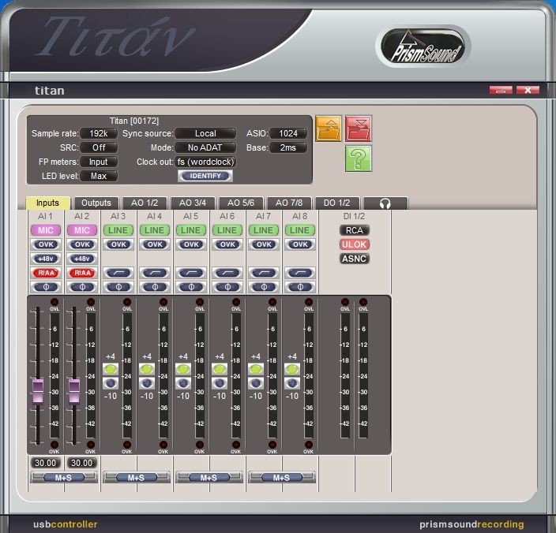Image resolution: width=556 pixels, height=533 pixels.
Task: Open Sample rate 192k dropdown
Action: (99, 133)
